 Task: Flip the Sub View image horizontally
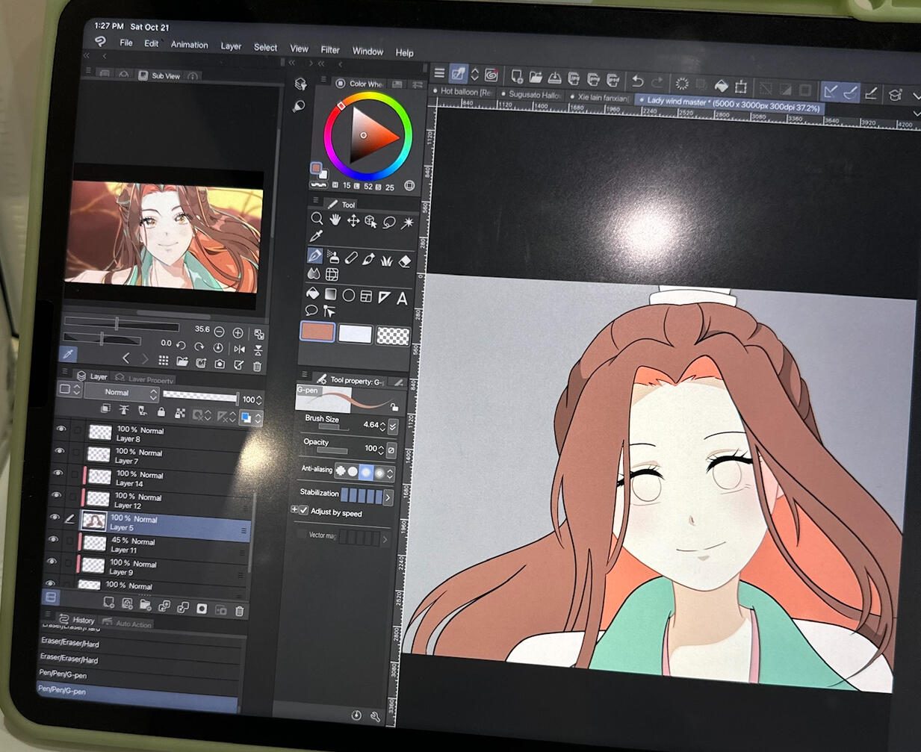click(x=239, y=349)
